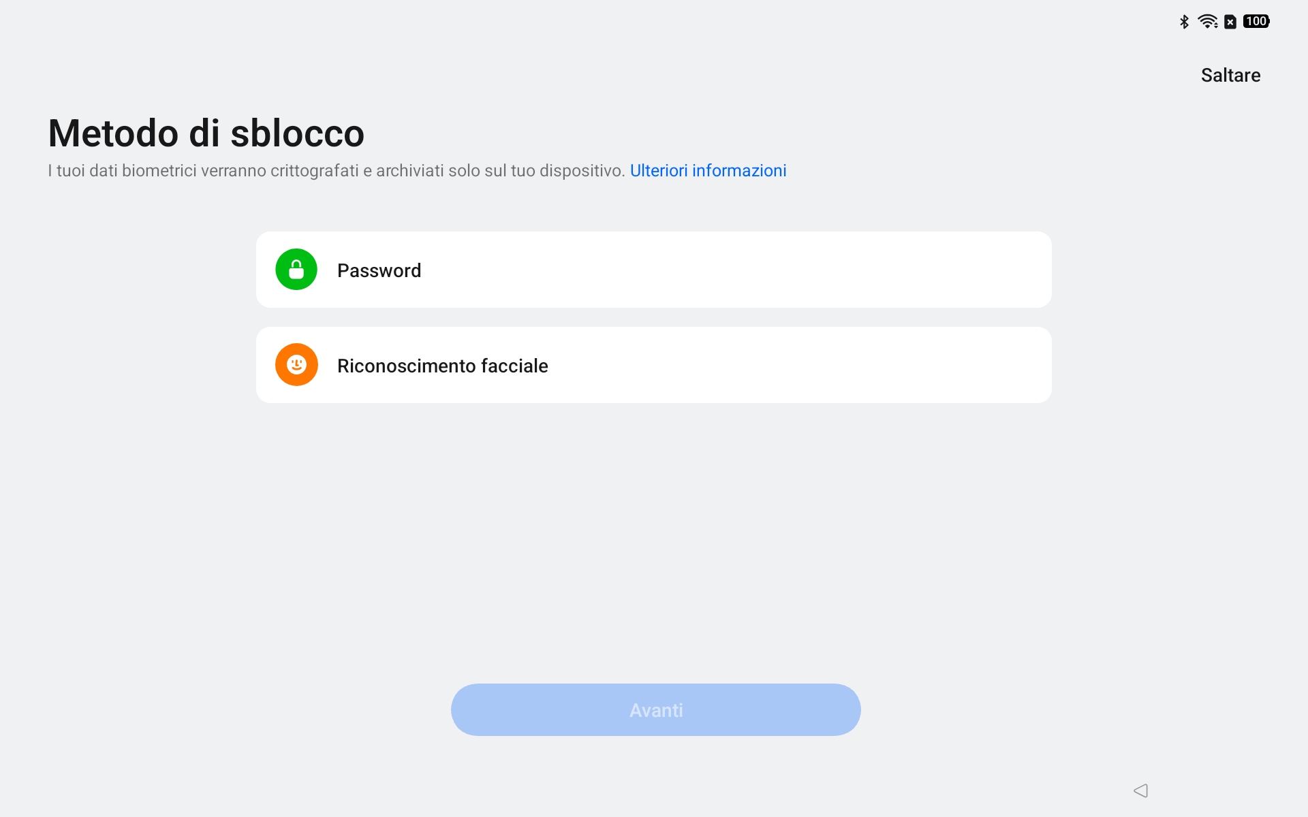Click the Riconoscimento facciale text label
This screenshot has height=817, width=1308.
coord(442,366)
